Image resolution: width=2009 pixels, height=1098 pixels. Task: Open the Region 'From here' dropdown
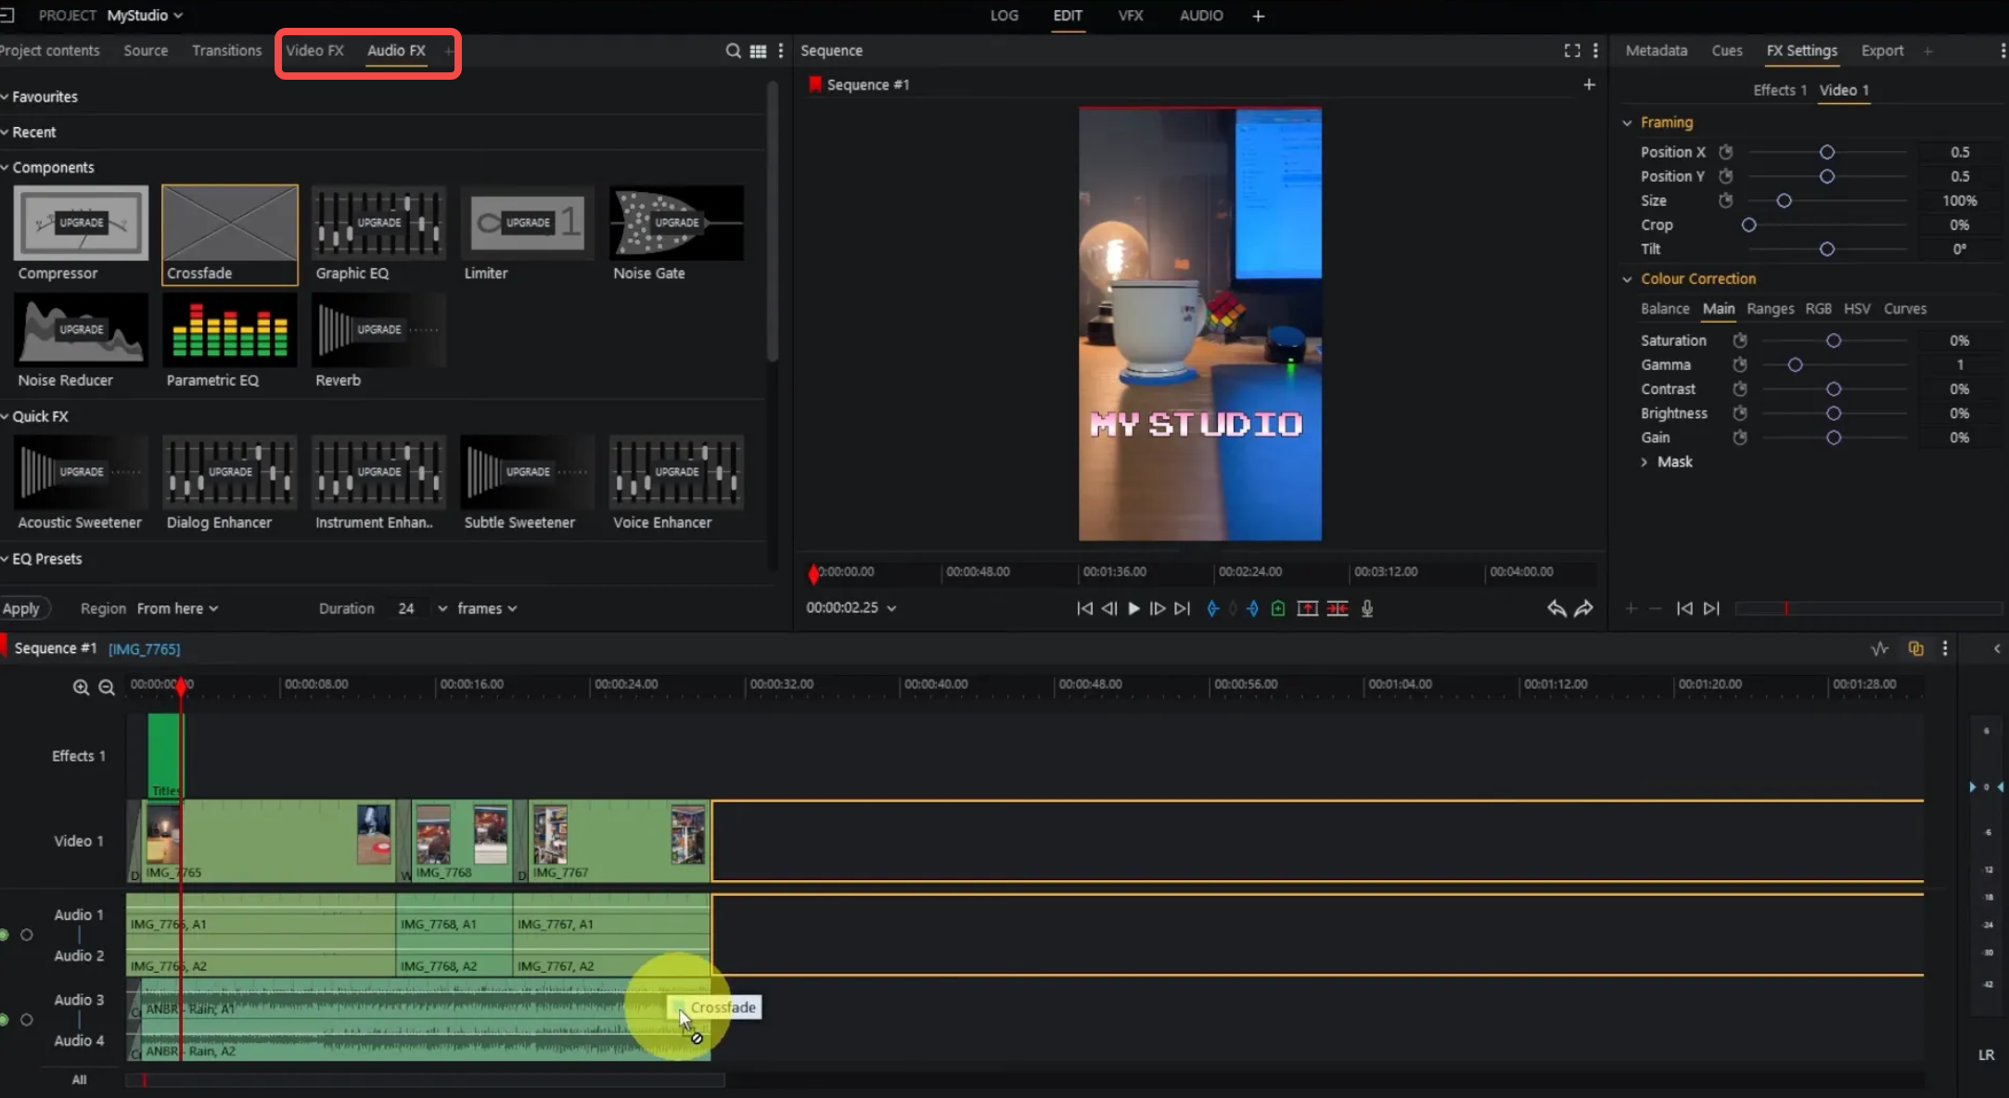[x=177, y=608]
